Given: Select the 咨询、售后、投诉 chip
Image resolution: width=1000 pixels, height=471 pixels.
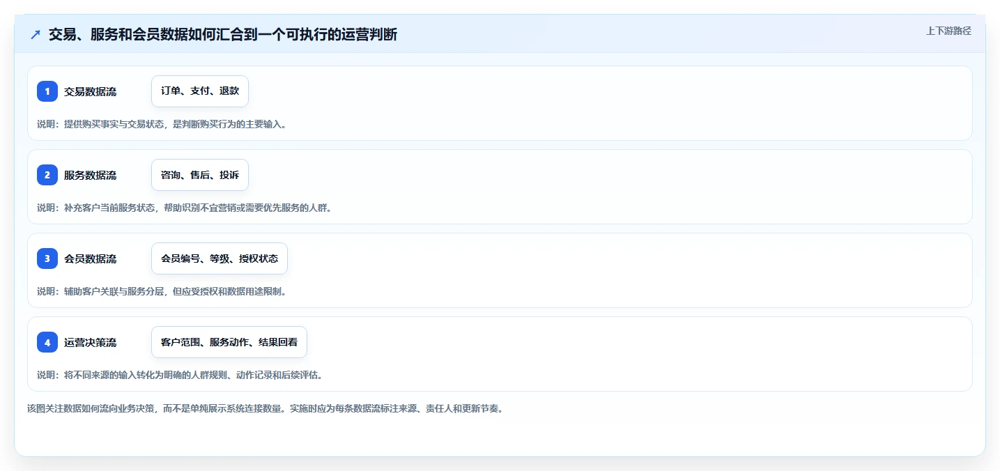Looking at the screenshot, I should [200, 175].
